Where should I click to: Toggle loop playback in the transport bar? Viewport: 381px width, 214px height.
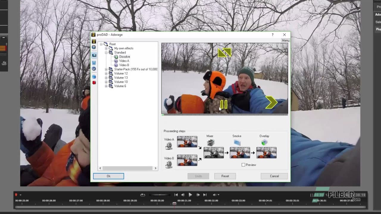pyautogui.click(x=142, y=195)
